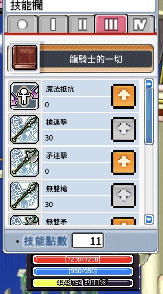The height and width of the screenshot is (294, 163).
Task: Click the blue scrollbar thumb
Action: pos(149,116)
